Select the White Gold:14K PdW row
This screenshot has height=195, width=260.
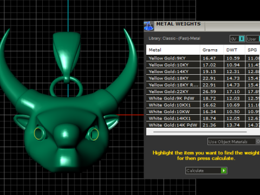coord(203,125)
